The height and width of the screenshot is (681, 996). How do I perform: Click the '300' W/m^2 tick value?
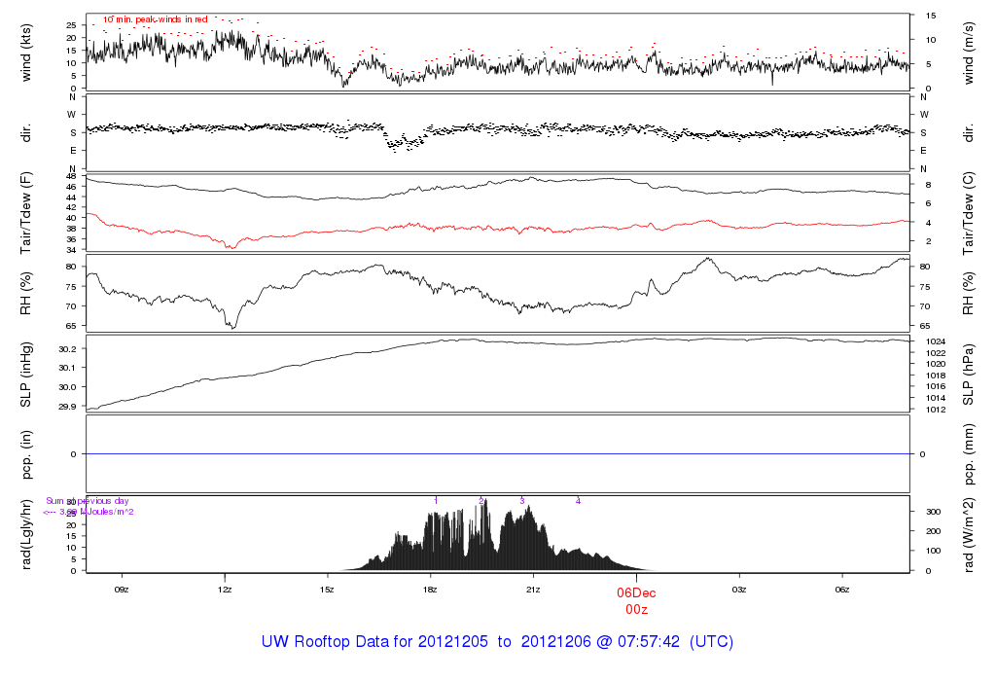click(933, 512)
